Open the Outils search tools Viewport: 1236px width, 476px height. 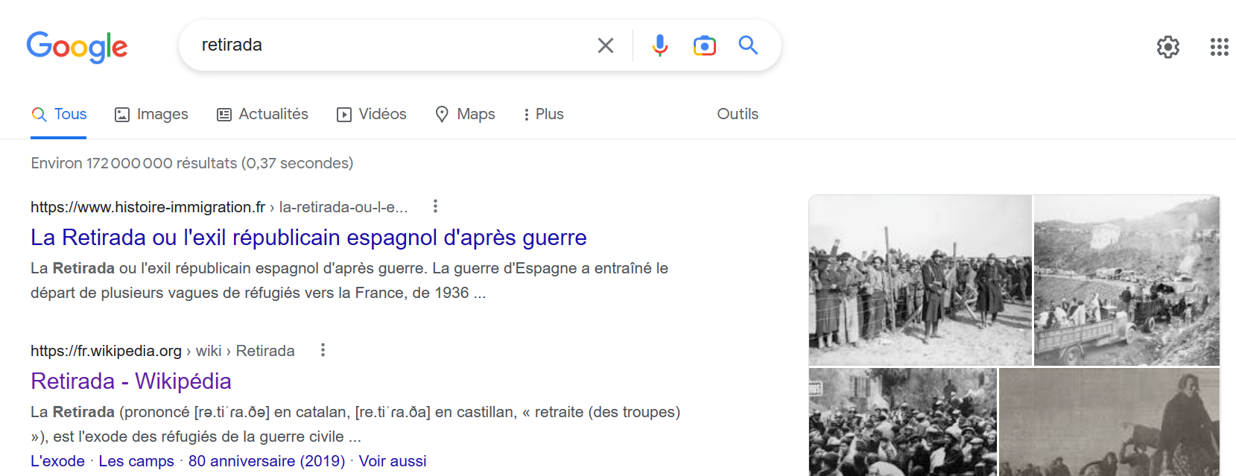(x=737, y=114)
